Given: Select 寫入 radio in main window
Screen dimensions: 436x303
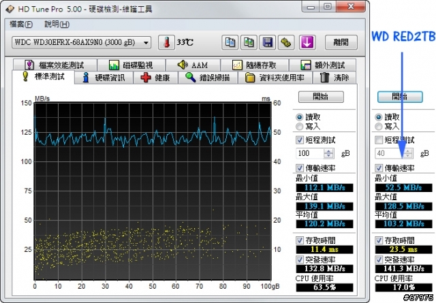Looking at the screenshot, I should coord(300,127).
